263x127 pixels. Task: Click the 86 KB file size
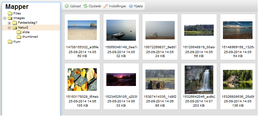coord(160,106)
